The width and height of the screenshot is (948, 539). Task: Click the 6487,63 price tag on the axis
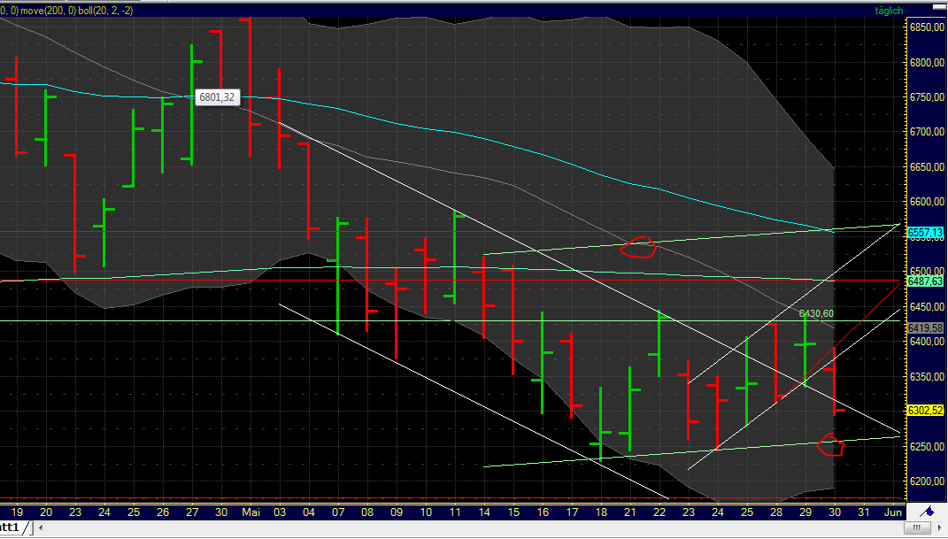coord(924,280)
